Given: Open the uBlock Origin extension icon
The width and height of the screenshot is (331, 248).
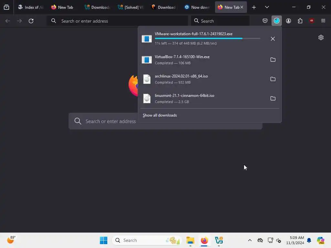Looking at the screenshot, I should click(312, 21).
